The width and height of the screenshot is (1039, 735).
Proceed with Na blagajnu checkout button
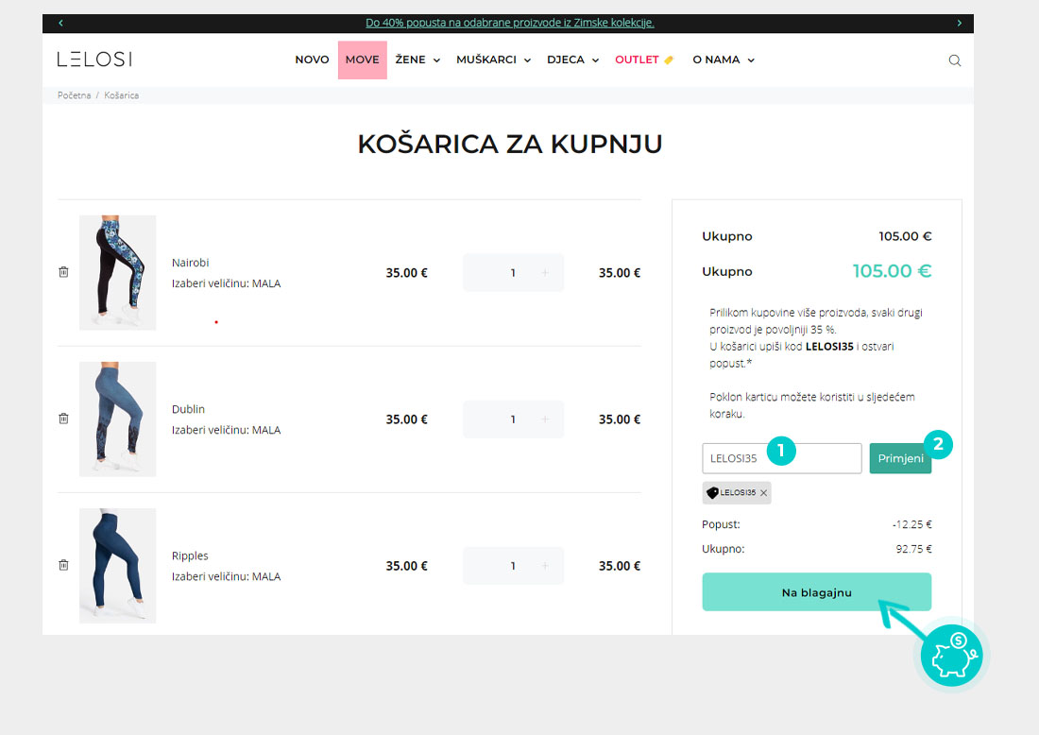tap(816, 592)
